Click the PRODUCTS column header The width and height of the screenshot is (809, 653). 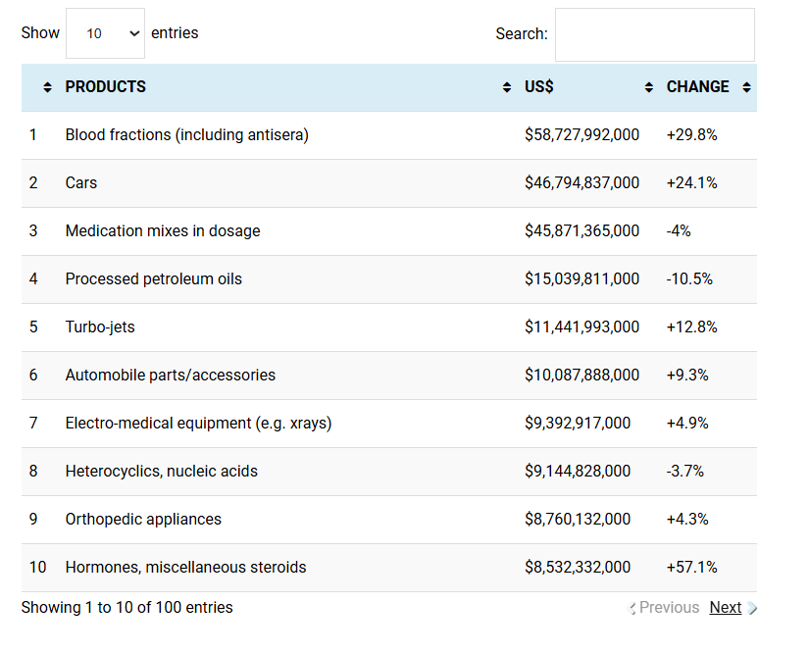(106, 86)
